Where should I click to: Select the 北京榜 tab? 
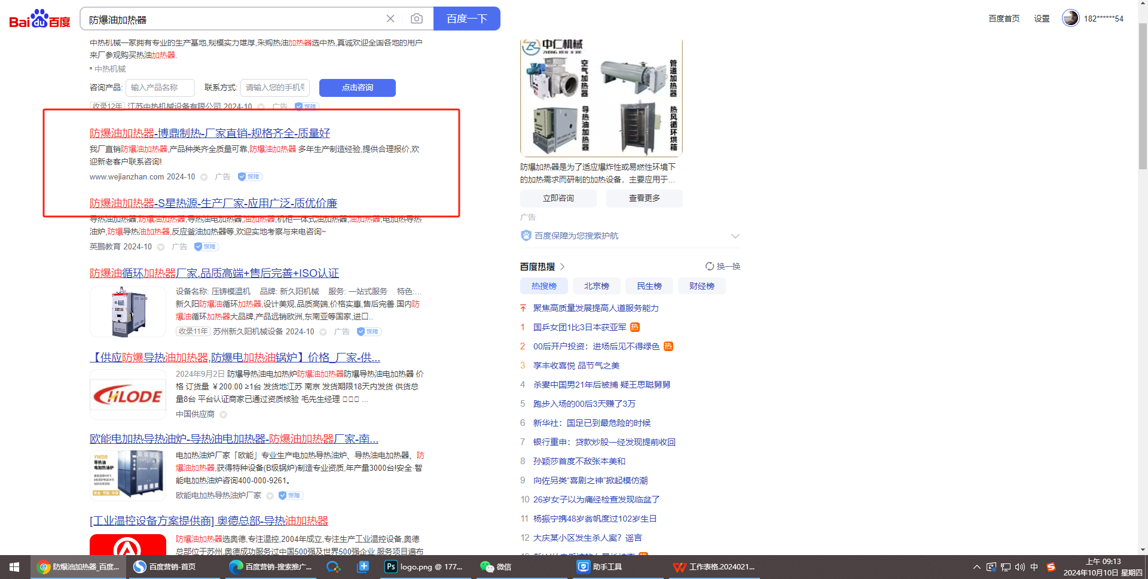point(597,286)
